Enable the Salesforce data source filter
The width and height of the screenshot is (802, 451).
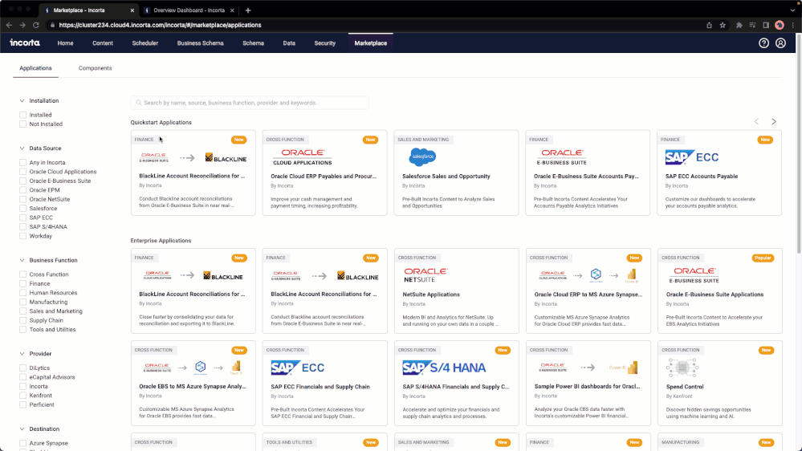click(x=23, y=209)
